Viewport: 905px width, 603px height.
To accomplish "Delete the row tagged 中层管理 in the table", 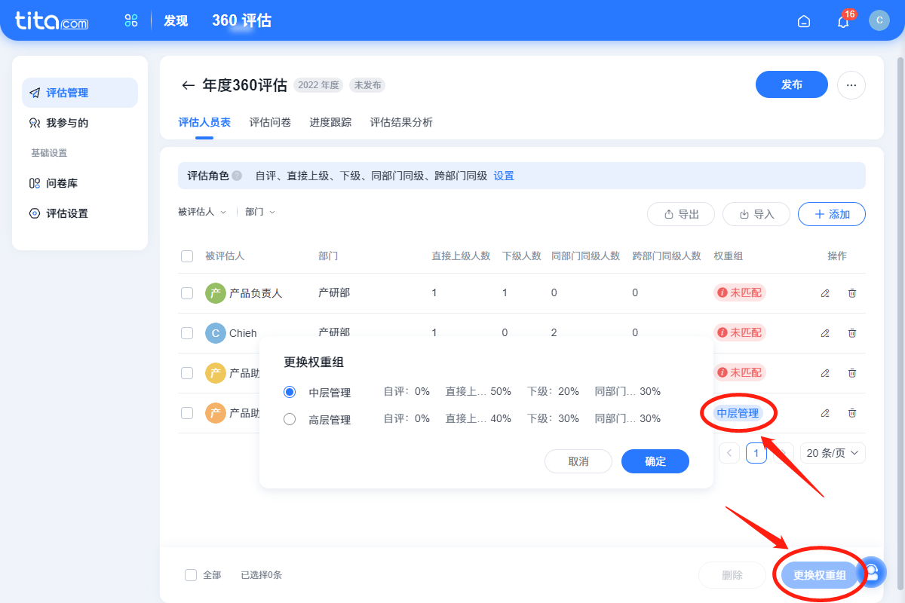I will [852, 413].
